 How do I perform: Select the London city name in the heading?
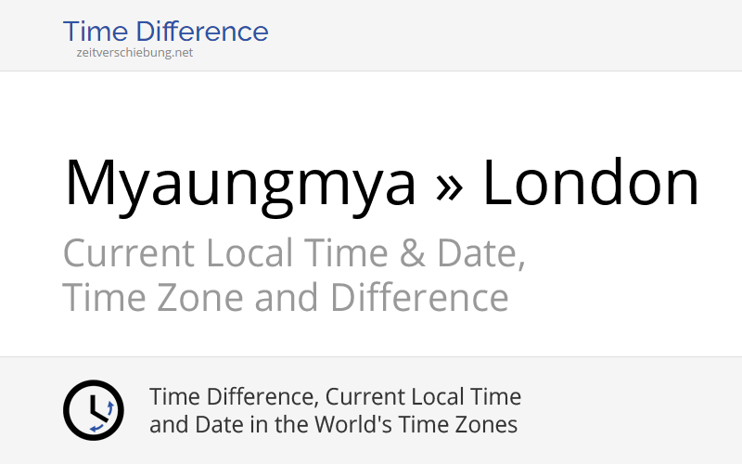click(x=590, y=183)
